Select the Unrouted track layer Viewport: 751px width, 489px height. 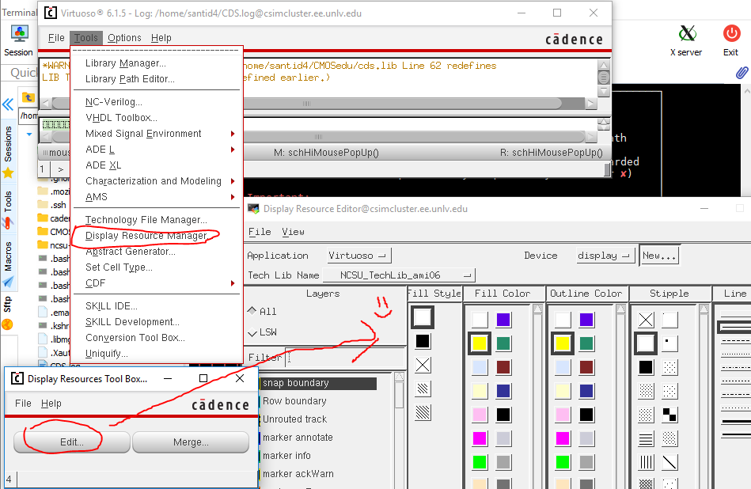(294, 419)
